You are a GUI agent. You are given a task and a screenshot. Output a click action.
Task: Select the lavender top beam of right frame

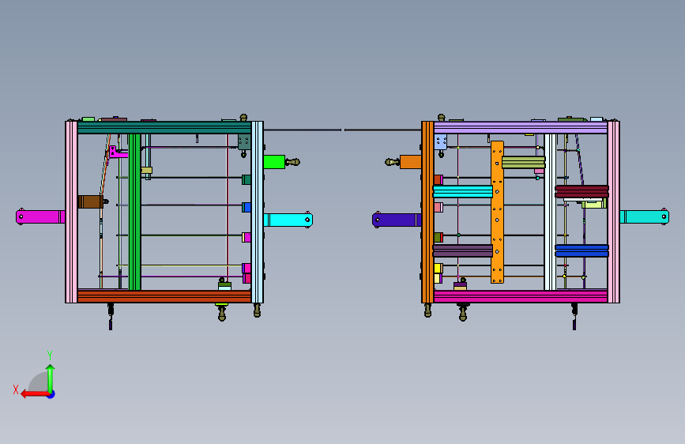tap(521, 128)
